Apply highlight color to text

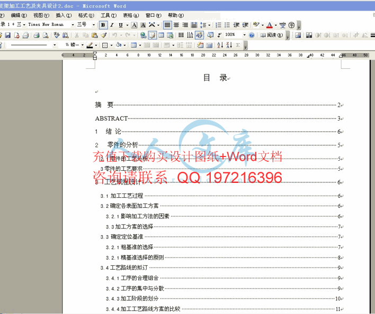coord(256,25)
